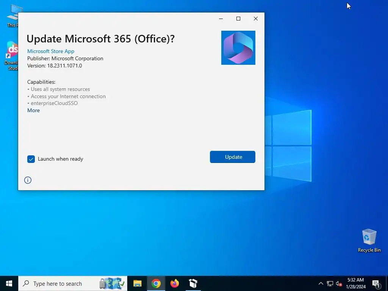Open Google Chrome from the taskbar
This screenshot has height=291, width=388.
click(156, 283)
